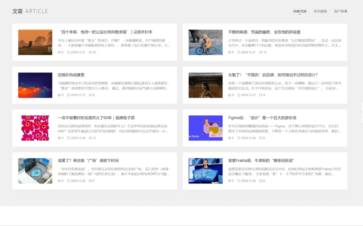The height and width of the screenshot is (226, 363).
Task: Click the 文章 ARTICLE page heading
Action: point(30,11)
